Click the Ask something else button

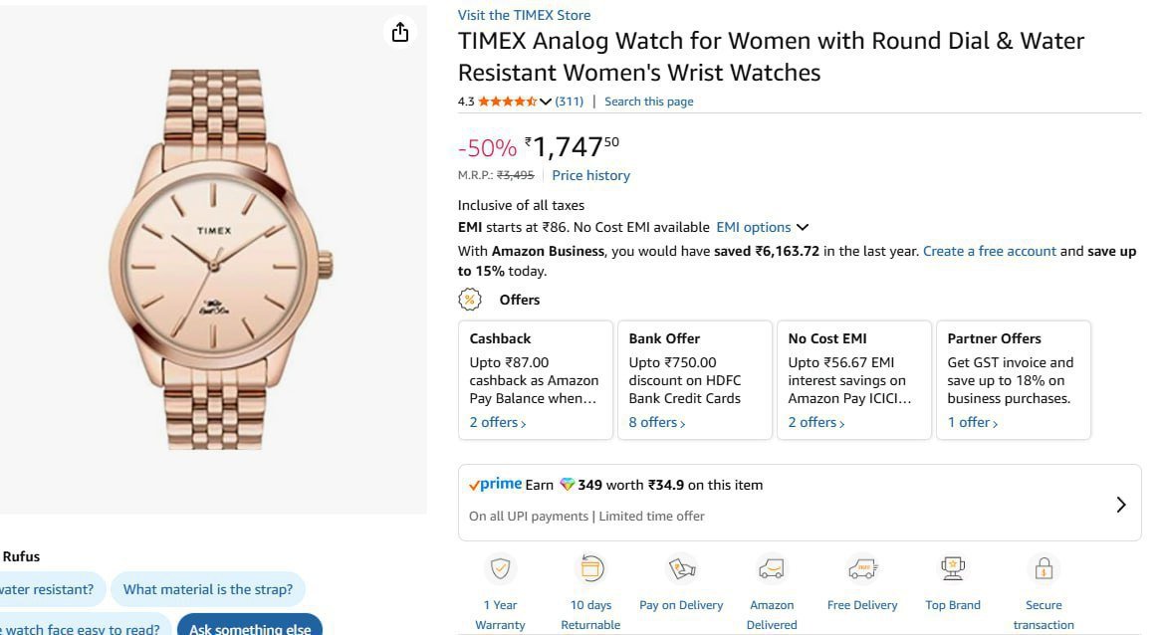[x=250, y=627]
